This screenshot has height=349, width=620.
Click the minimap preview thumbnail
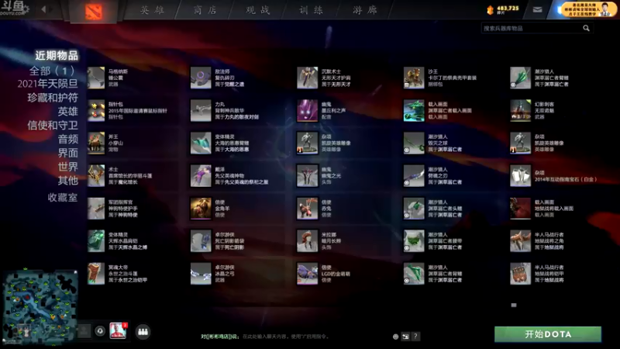tap(40, 307)
